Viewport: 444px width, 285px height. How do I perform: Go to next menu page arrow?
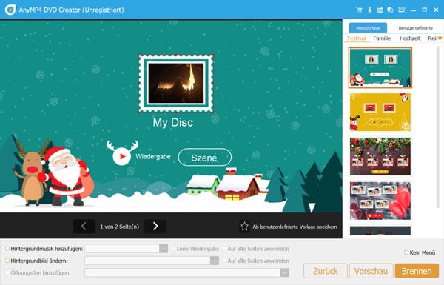(x=155, y=226)
